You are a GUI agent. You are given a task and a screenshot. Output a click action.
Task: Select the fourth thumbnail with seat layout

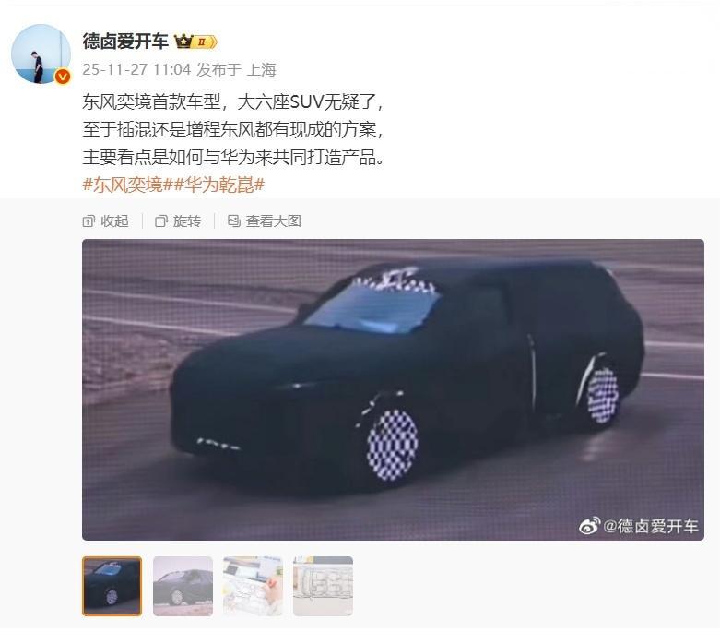tap(324, 586)
